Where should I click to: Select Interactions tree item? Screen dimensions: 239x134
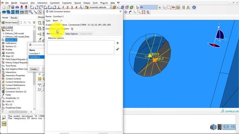coord(11,72)
